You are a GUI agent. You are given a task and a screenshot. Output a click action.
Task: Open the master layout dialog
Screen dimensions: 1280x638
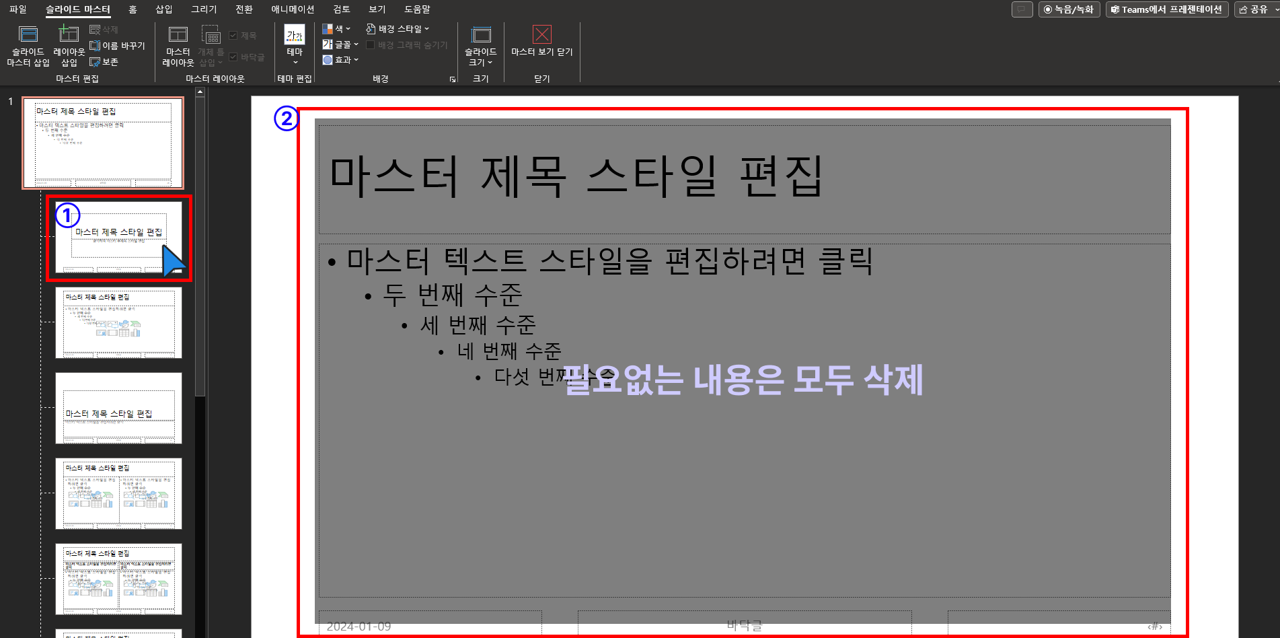pos(178,46)
